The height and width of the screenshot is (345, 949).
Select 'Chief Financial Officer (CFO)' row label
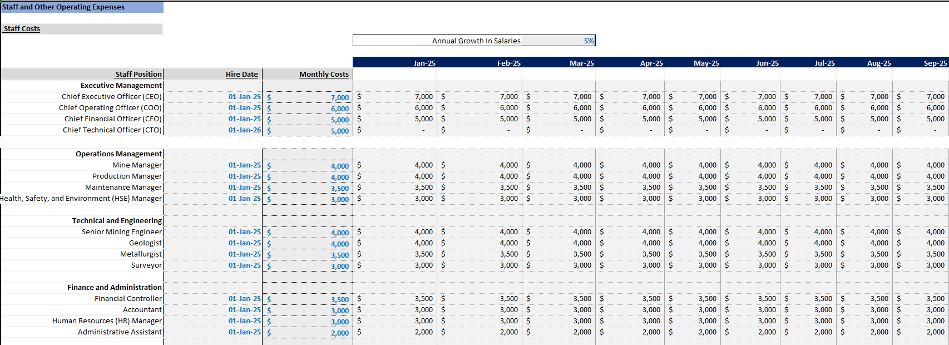coord(113,119)
